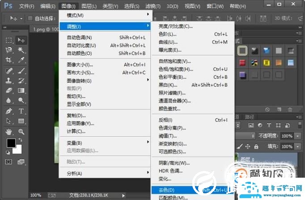Click the 100% zoom level field
This screenshot has width=305, height=200.
pyautogui.click(x=36, y=195)
